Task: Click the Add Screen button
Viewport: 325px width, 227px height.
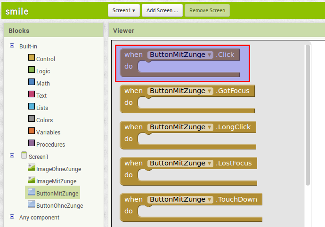Action: (x=162, y=10)
